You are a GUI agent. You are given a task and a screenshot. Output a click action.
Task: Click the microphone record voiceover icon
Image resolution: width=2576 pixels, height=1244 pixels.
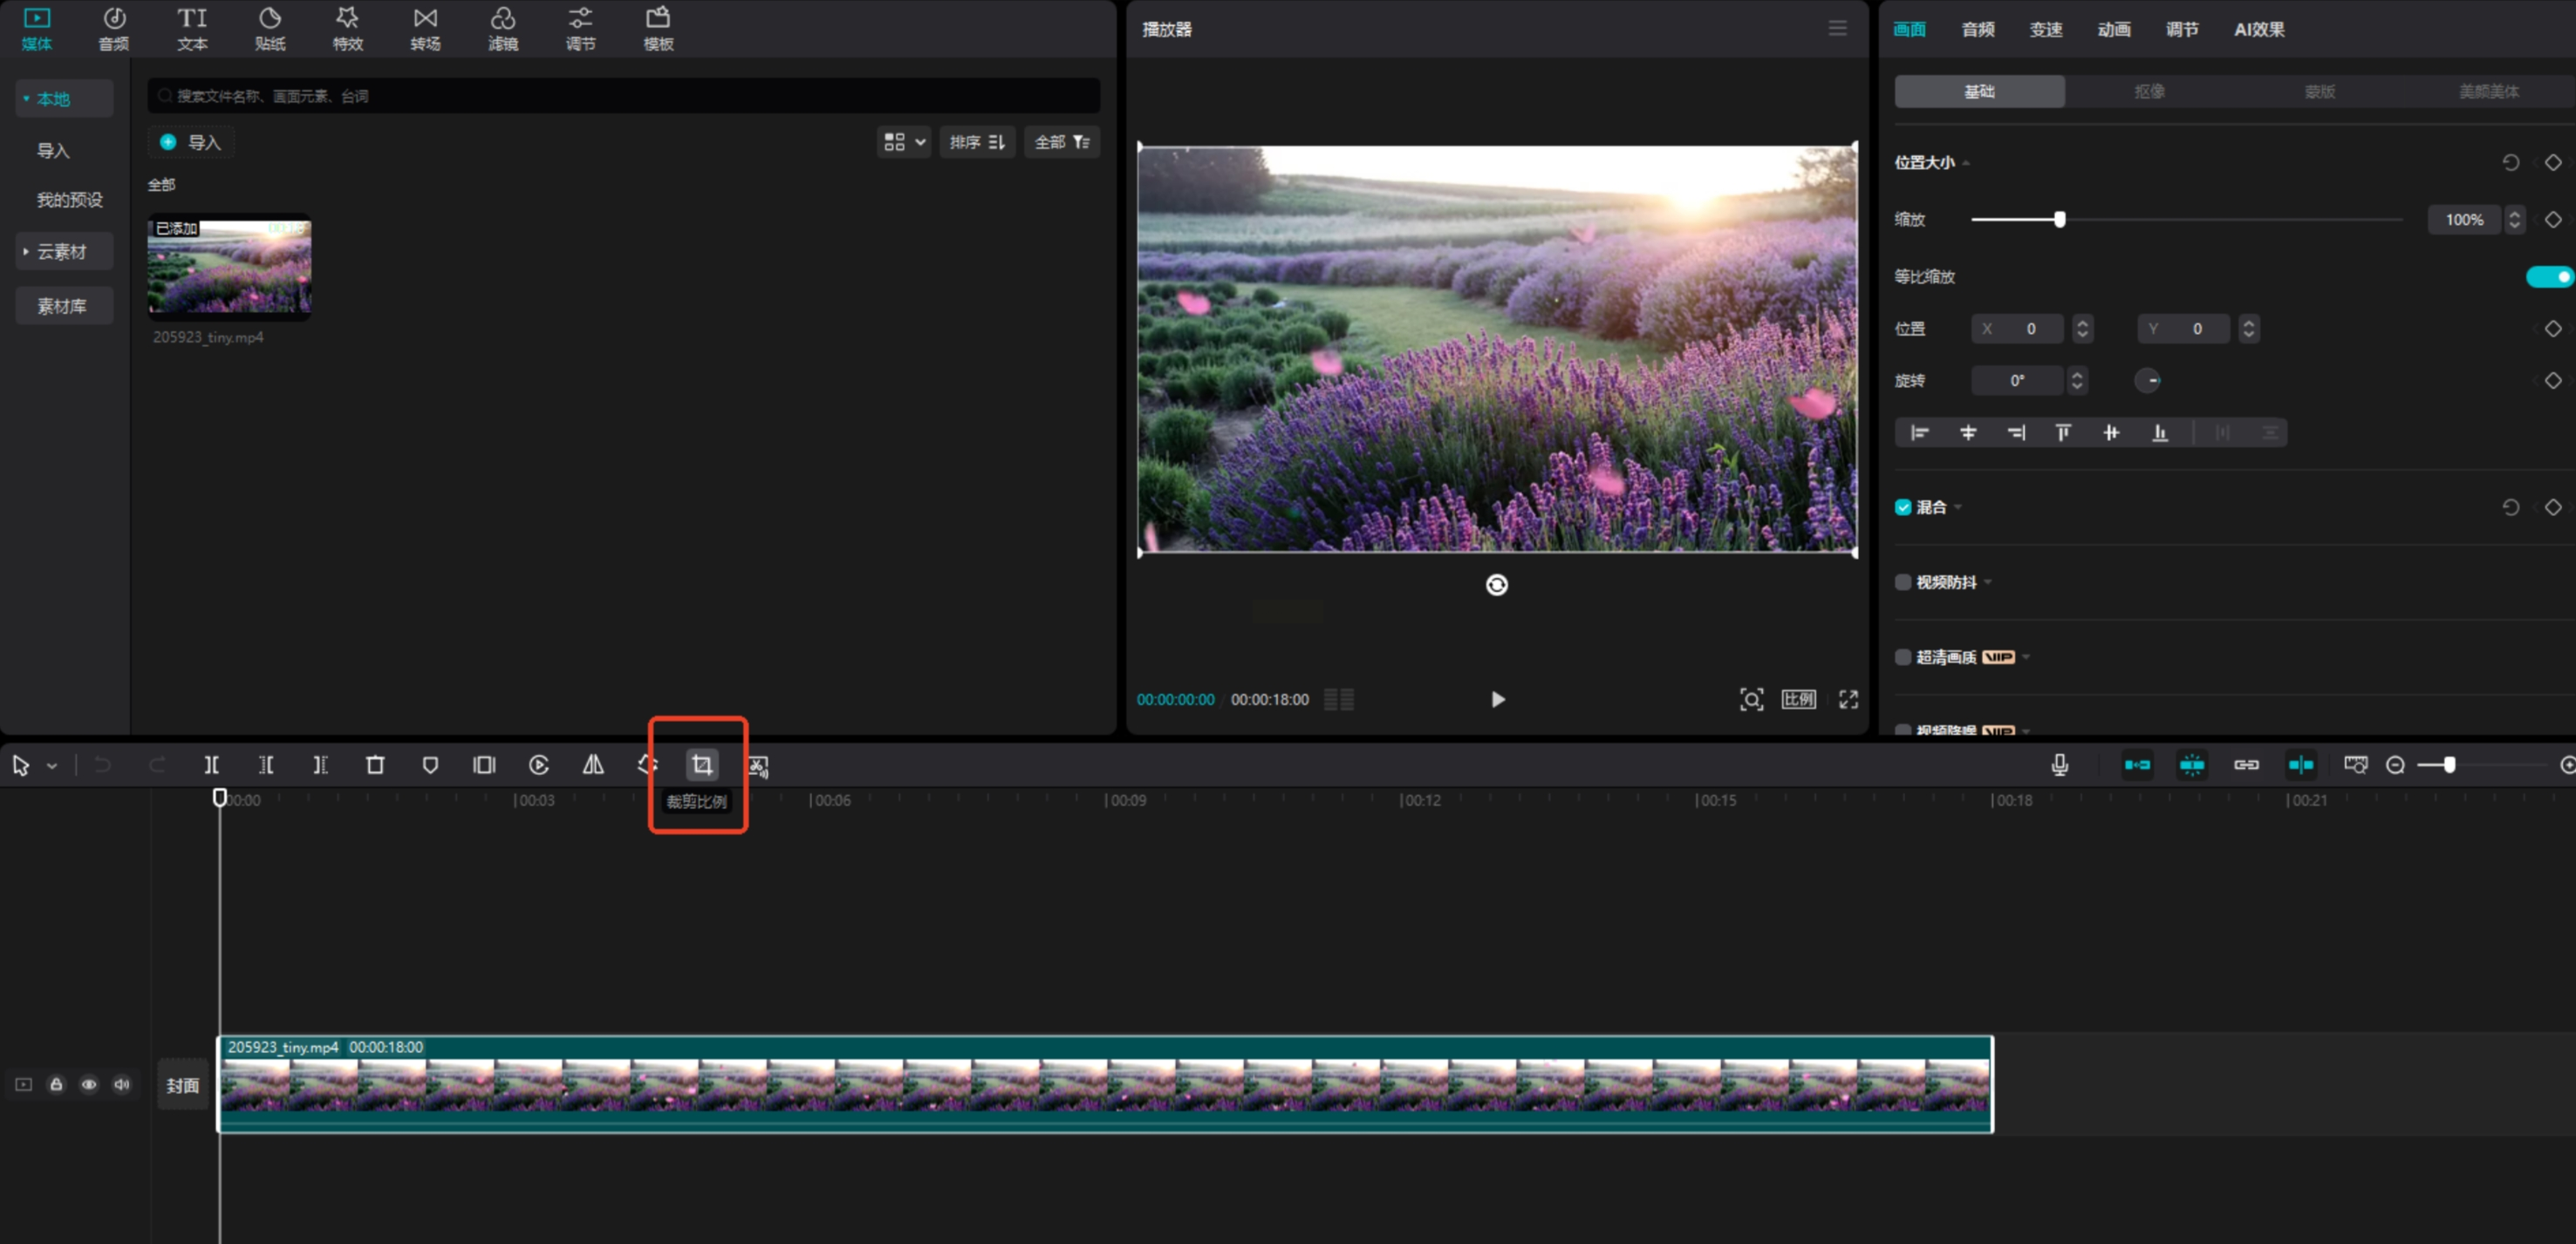point(2059,765)
